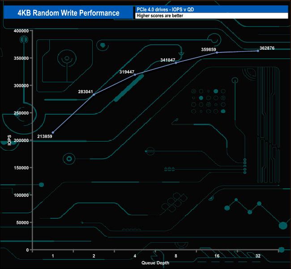Select queue depth 1 on x-axis
The height and width of the screenshot is (269, 291).
coord(53,256)
